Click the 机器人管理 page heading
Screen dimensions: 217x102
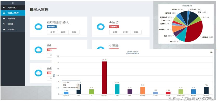[x=39, y=10]
